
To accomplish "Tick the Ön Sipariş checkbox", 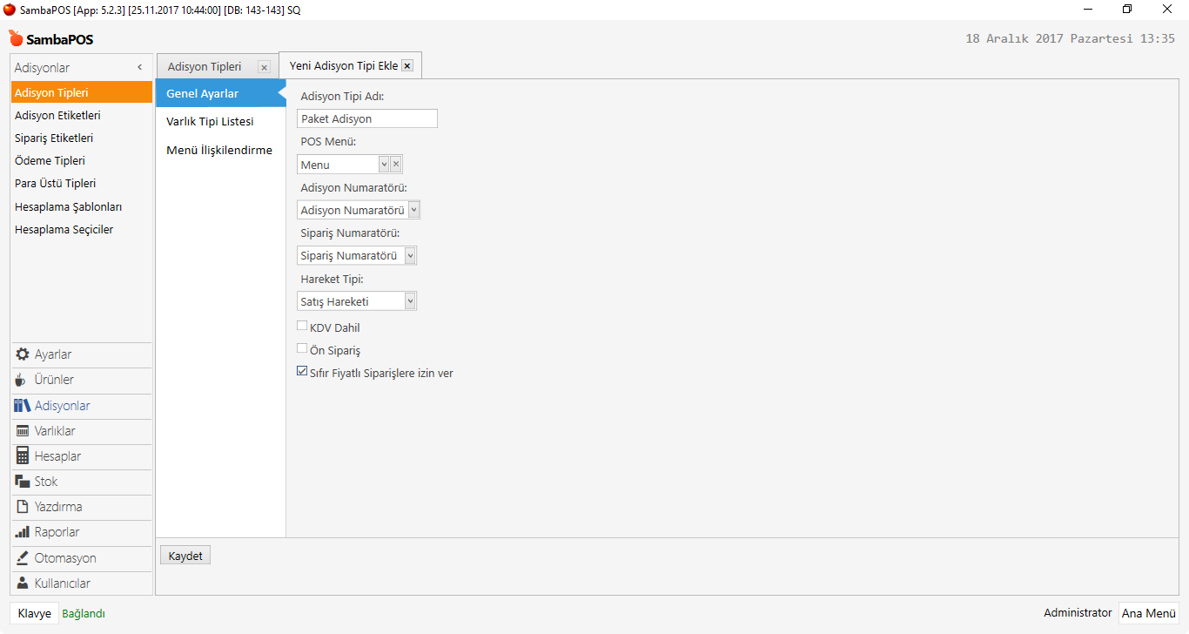I will pyautogui.click(x=302, y=349).
